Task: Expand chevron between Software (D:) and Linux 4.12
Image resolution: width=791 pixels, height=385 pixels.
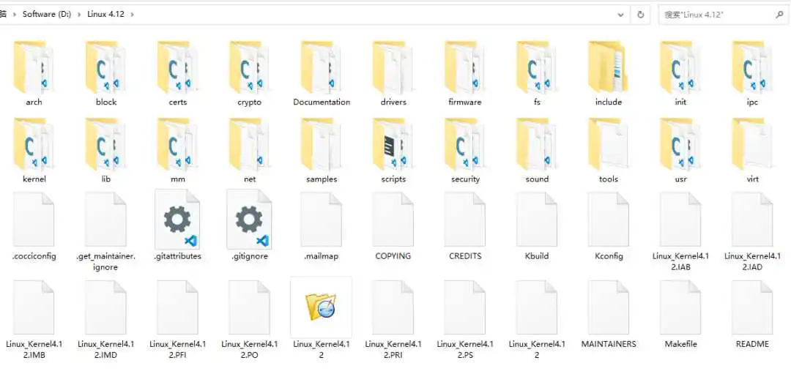Action: click(78, 14)
